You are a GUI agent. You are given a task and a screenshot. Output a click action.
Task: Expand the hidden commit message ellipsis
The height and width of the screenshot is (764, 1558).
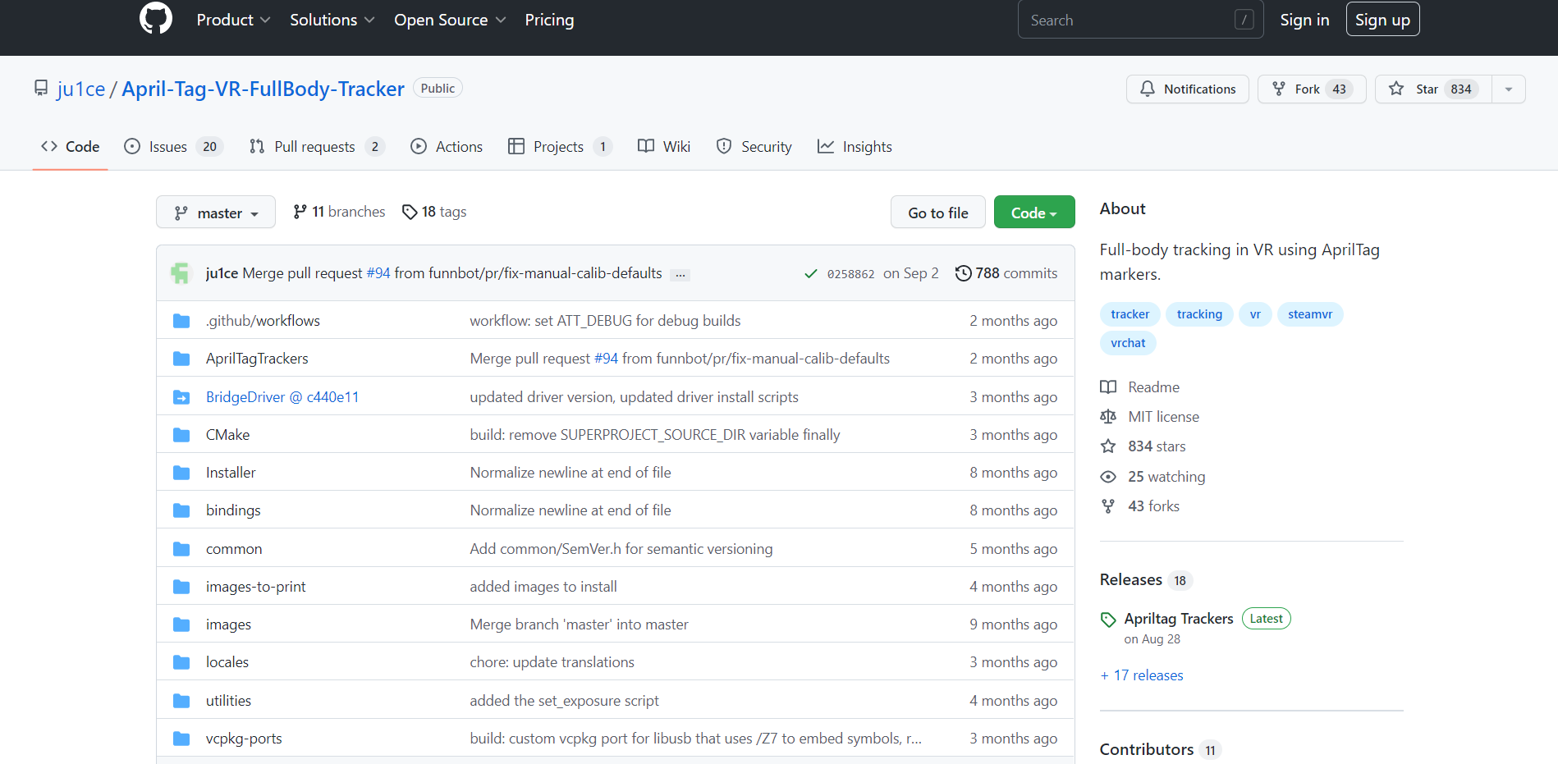[x=680, y=275]
